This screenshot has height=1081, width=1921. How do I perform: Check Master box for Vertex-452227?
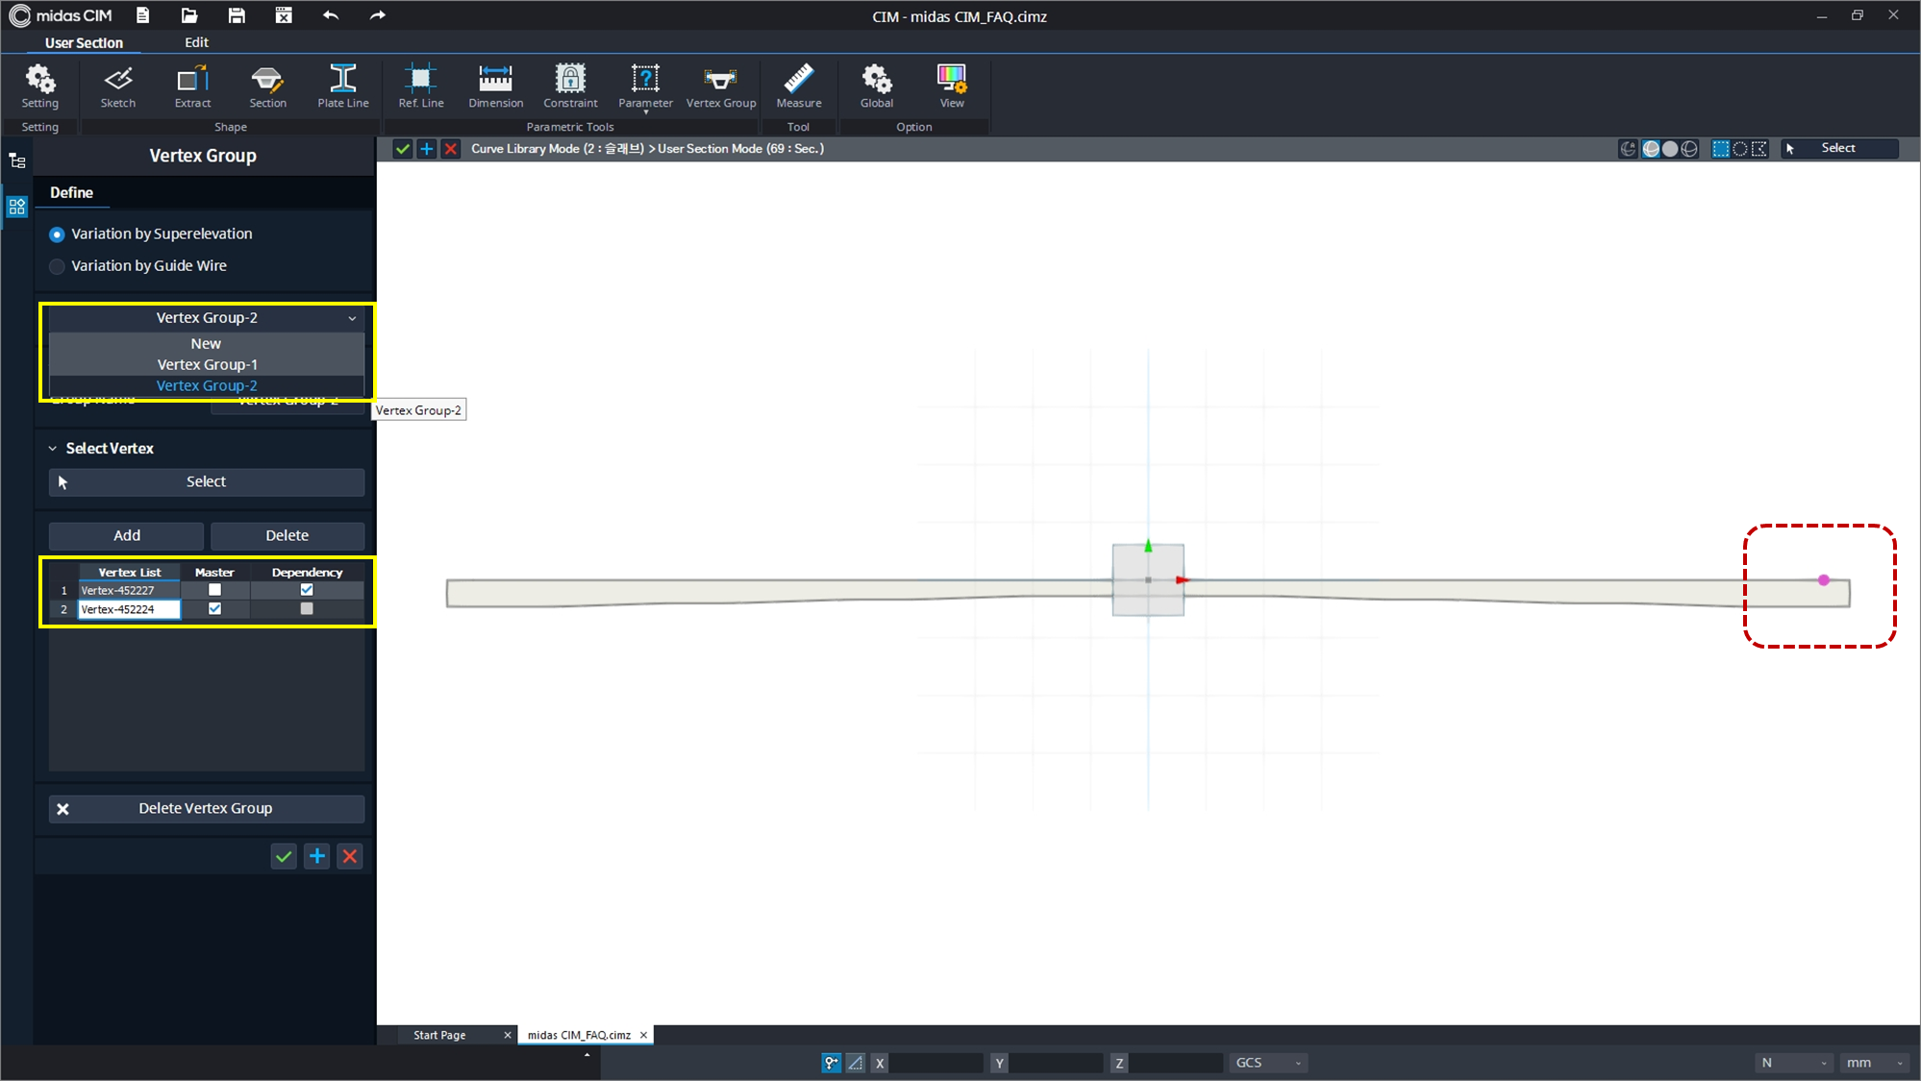point(214,590)
